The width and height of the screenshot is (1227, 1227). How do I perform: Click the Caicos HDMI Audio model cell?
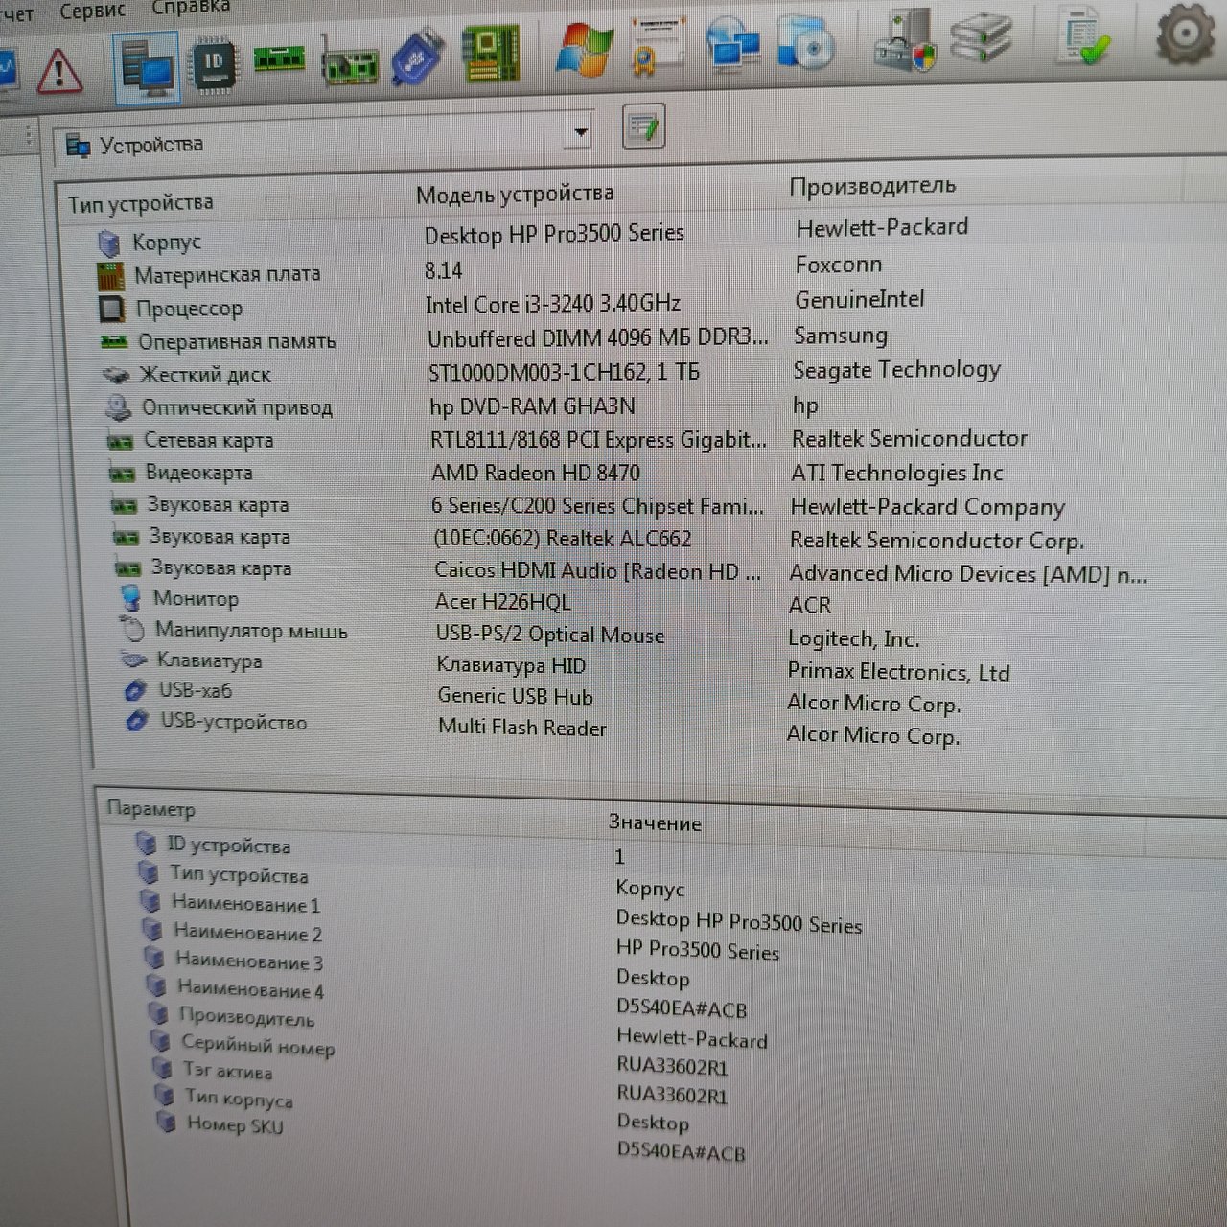click(597, 571)
